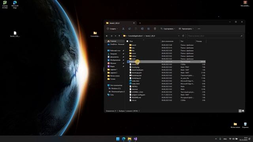Select the Сканер Dr.Web desktop icon
This screenshot has height=142, width=253.
pos(5,5)
